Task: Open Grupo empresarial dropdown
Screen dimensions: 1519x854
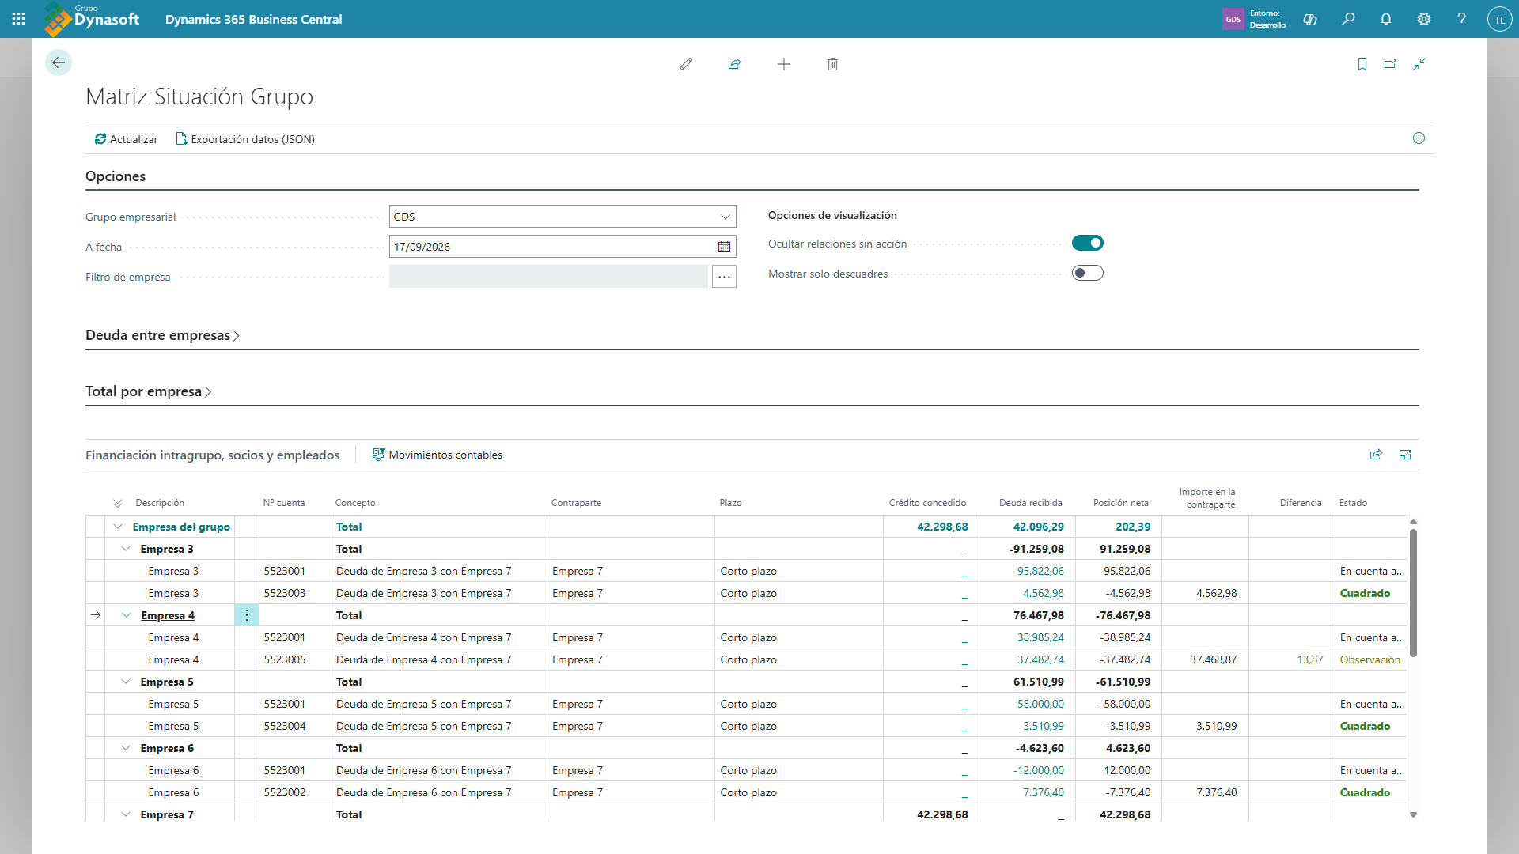Action: click(725, 217)
